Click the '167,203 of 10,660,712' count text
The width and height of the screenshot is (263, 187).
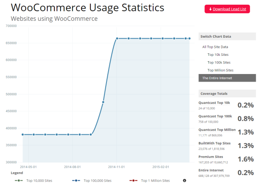pos(213,162)
